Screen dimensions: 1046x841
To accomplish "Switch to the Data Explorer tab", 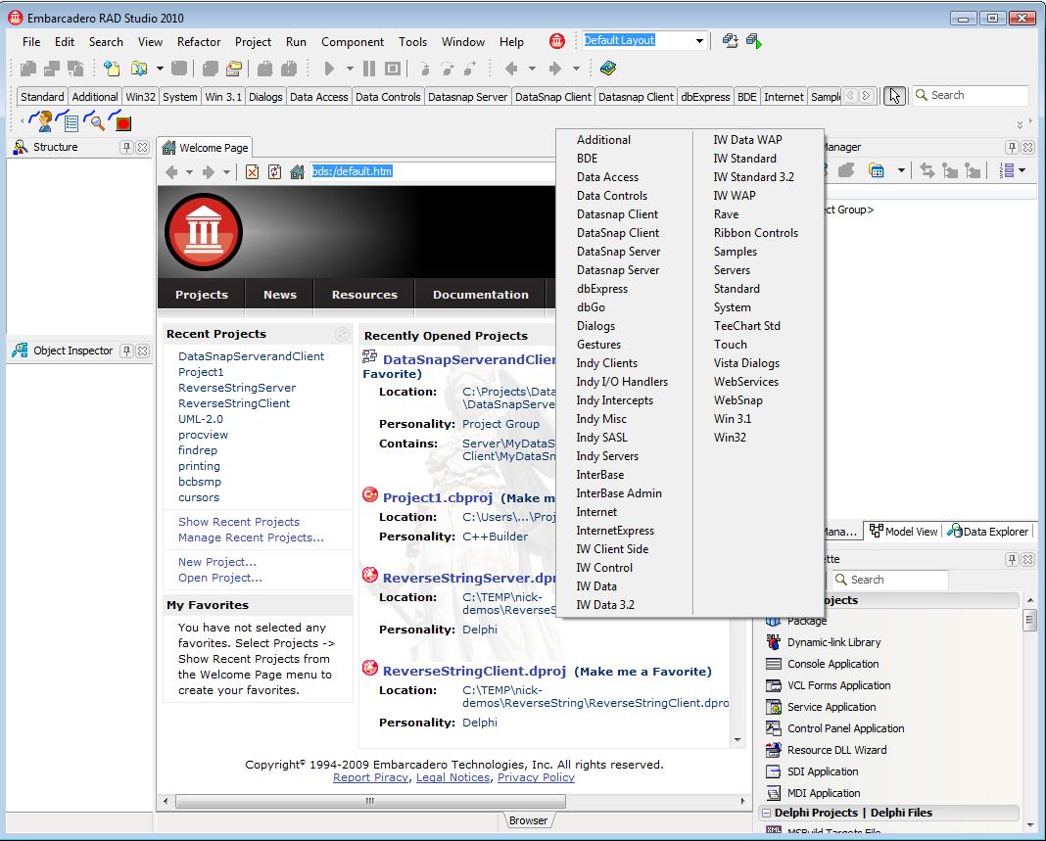I will click(x=988, y=532).
